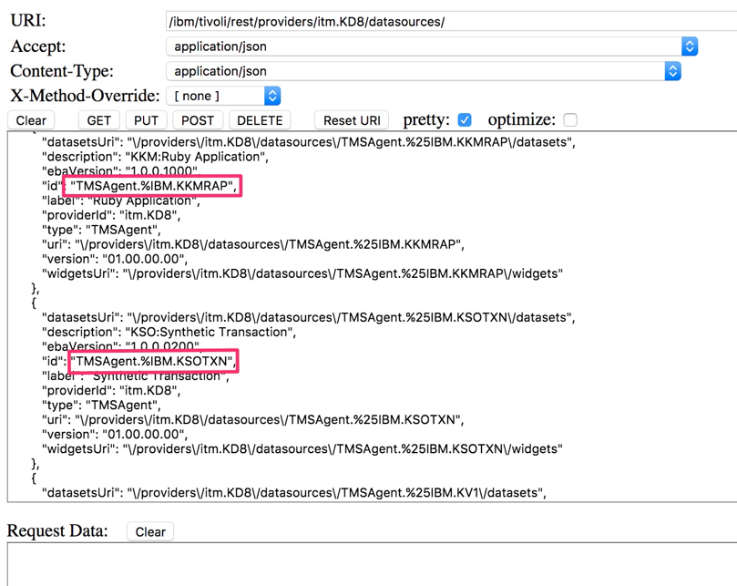The width and height of the screenshot is (737, 586).
Task: Click the id value TMSAgent.%IBM.KKMRAP
Action: [153, 186]
